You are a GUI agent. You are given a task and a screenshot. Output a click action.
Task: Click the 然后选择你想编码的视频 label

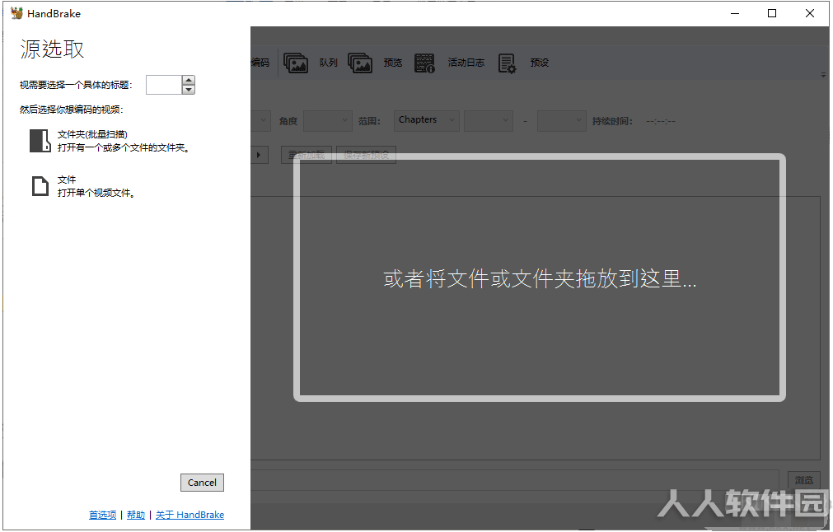71,110
